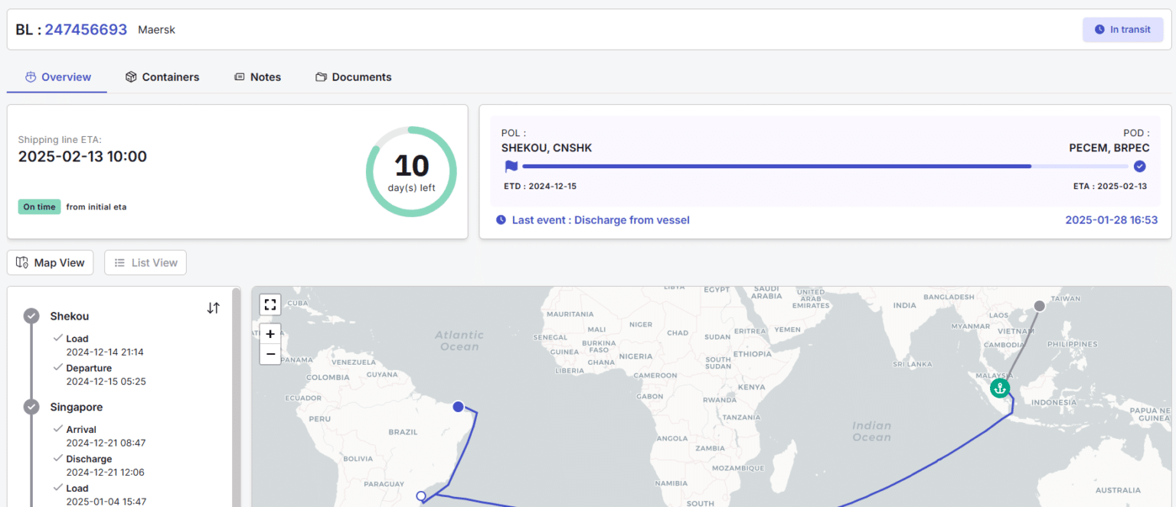1176x507 pixels.
Task: Open the BL number 247456693 link
Action: [86, 29]
